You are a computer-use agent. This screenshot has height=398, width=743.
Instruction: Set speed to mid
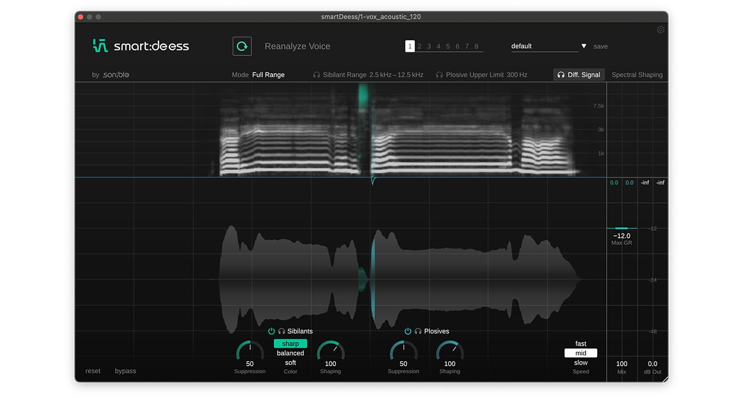[x=581, y=353]
